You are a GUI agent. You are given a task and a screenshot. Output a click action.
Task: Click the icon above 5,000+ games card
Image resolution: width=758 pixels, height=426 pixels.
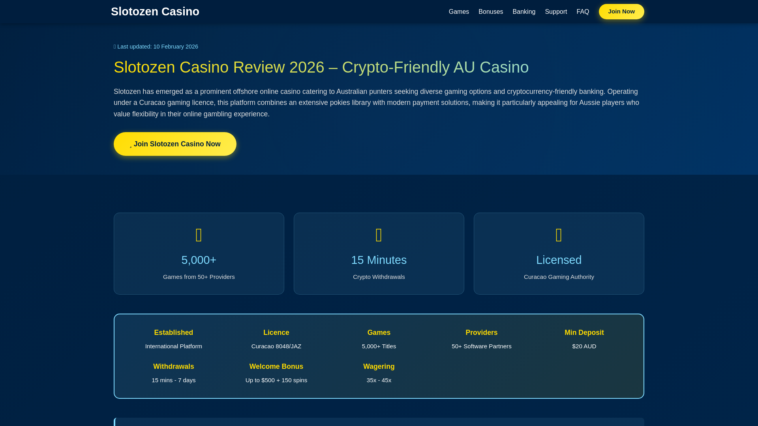[x=199, y=235]
